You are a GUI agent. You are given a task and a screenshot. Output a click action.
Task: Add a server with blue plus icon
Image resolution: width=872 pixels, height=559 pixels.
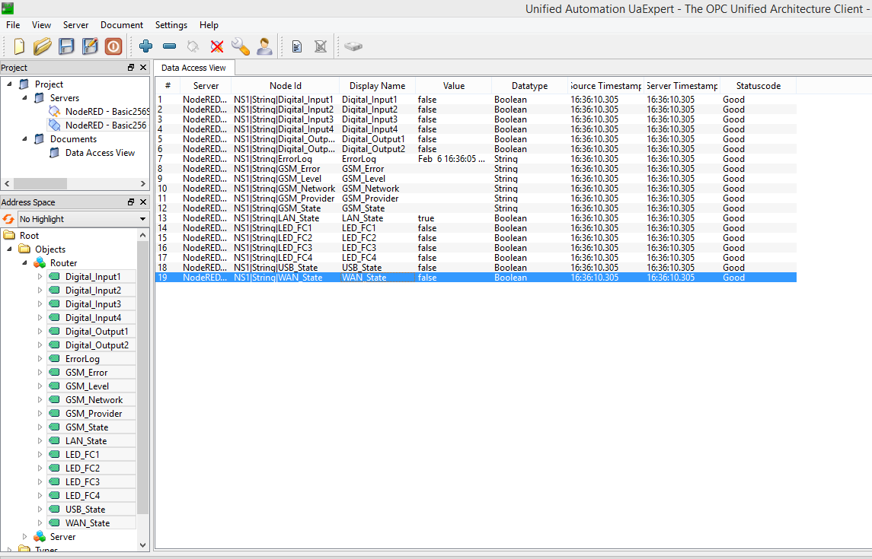(145, 46)
